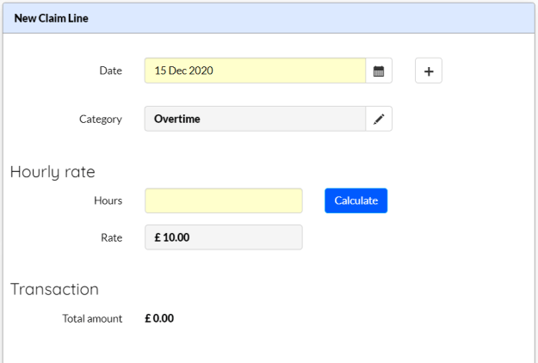Click the £ 0.00 total amount value
Image resolution: width=538 pixels, height=363 pixels.
pyautogui.click(x=159, y=318)
